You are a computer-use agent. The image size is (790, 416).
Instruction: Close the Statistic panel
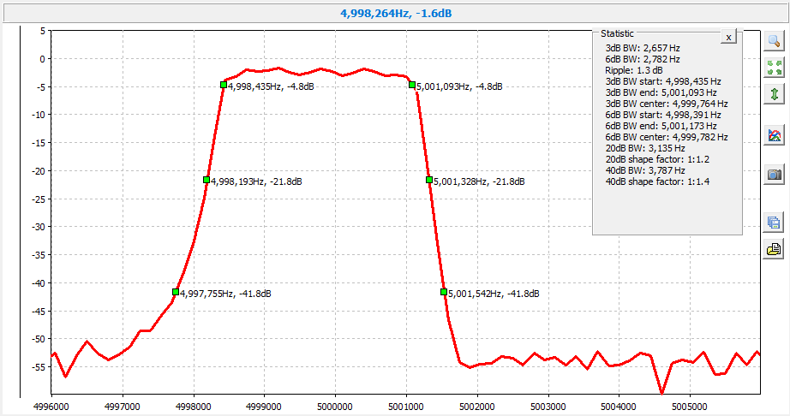(727, 38)
